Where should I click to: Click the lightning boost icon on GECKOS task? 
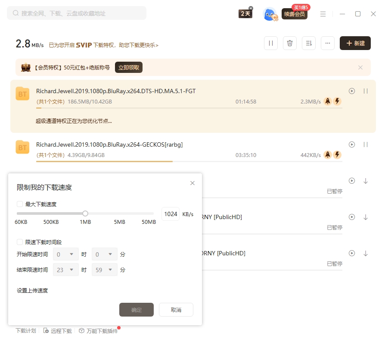point(338,155)
